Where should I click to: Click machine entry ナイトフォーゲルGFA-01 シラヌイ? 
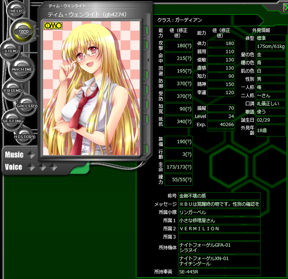pyautogui.click(x=219, y=248)
